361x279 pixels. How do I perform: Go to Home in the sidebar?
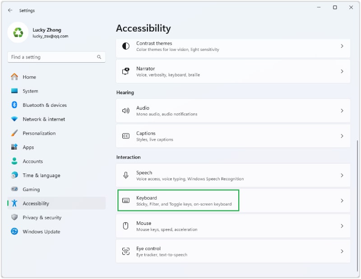[x=57, y=77]
